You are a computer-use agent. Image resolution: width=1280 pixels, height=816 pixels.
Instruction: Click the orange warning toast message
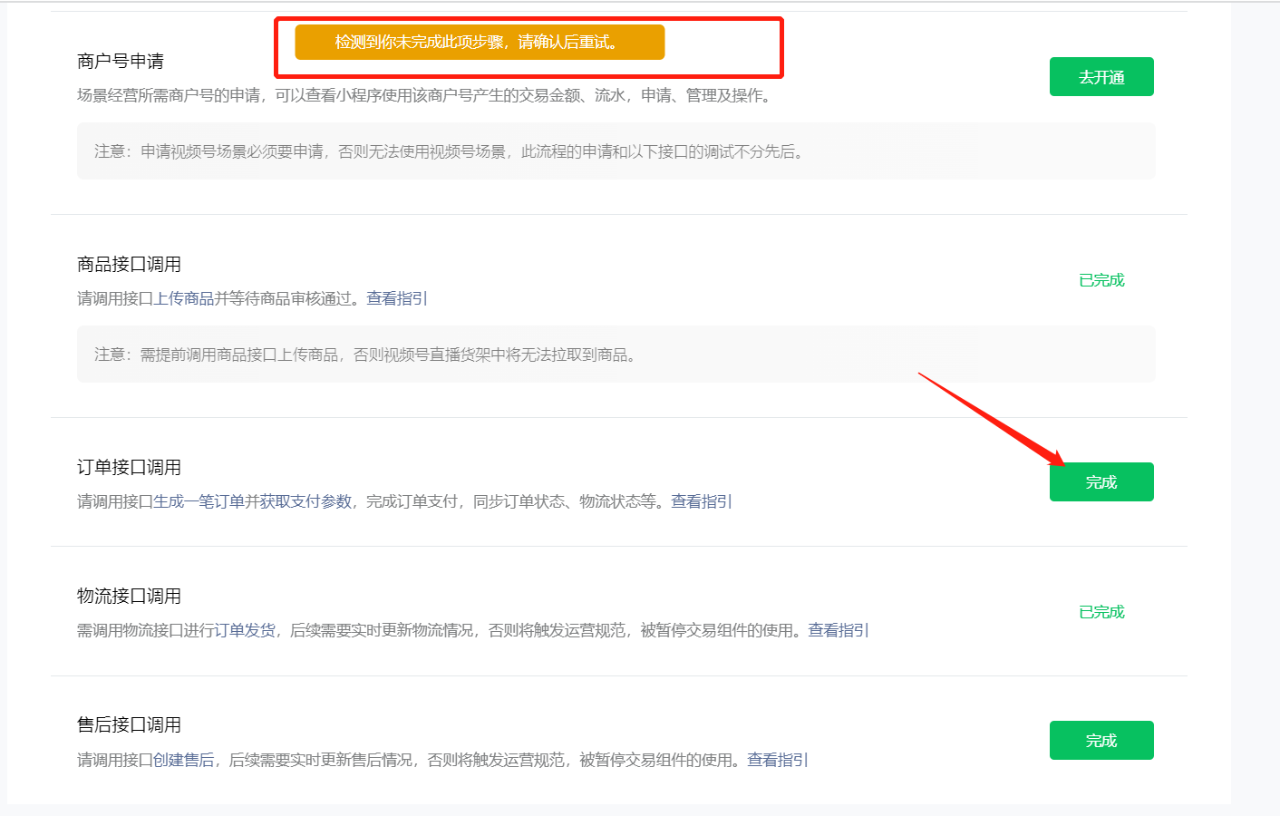pyautogui.click(x=480, y=42)
